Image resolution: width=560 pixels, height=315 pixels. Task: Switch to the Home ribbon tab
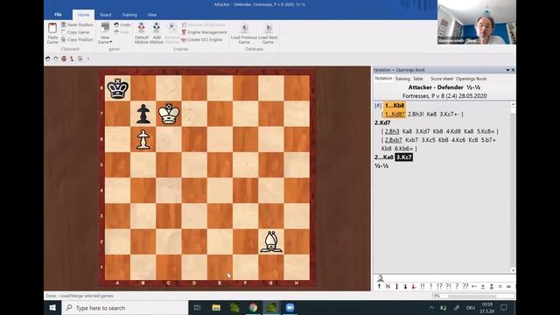click(84, 15)
